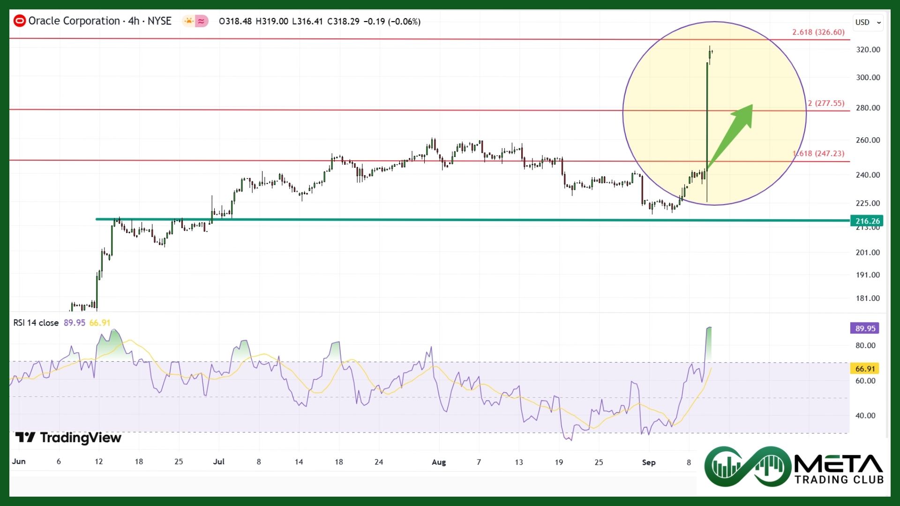Click the pre-market sun session icon

coord(188,21)
